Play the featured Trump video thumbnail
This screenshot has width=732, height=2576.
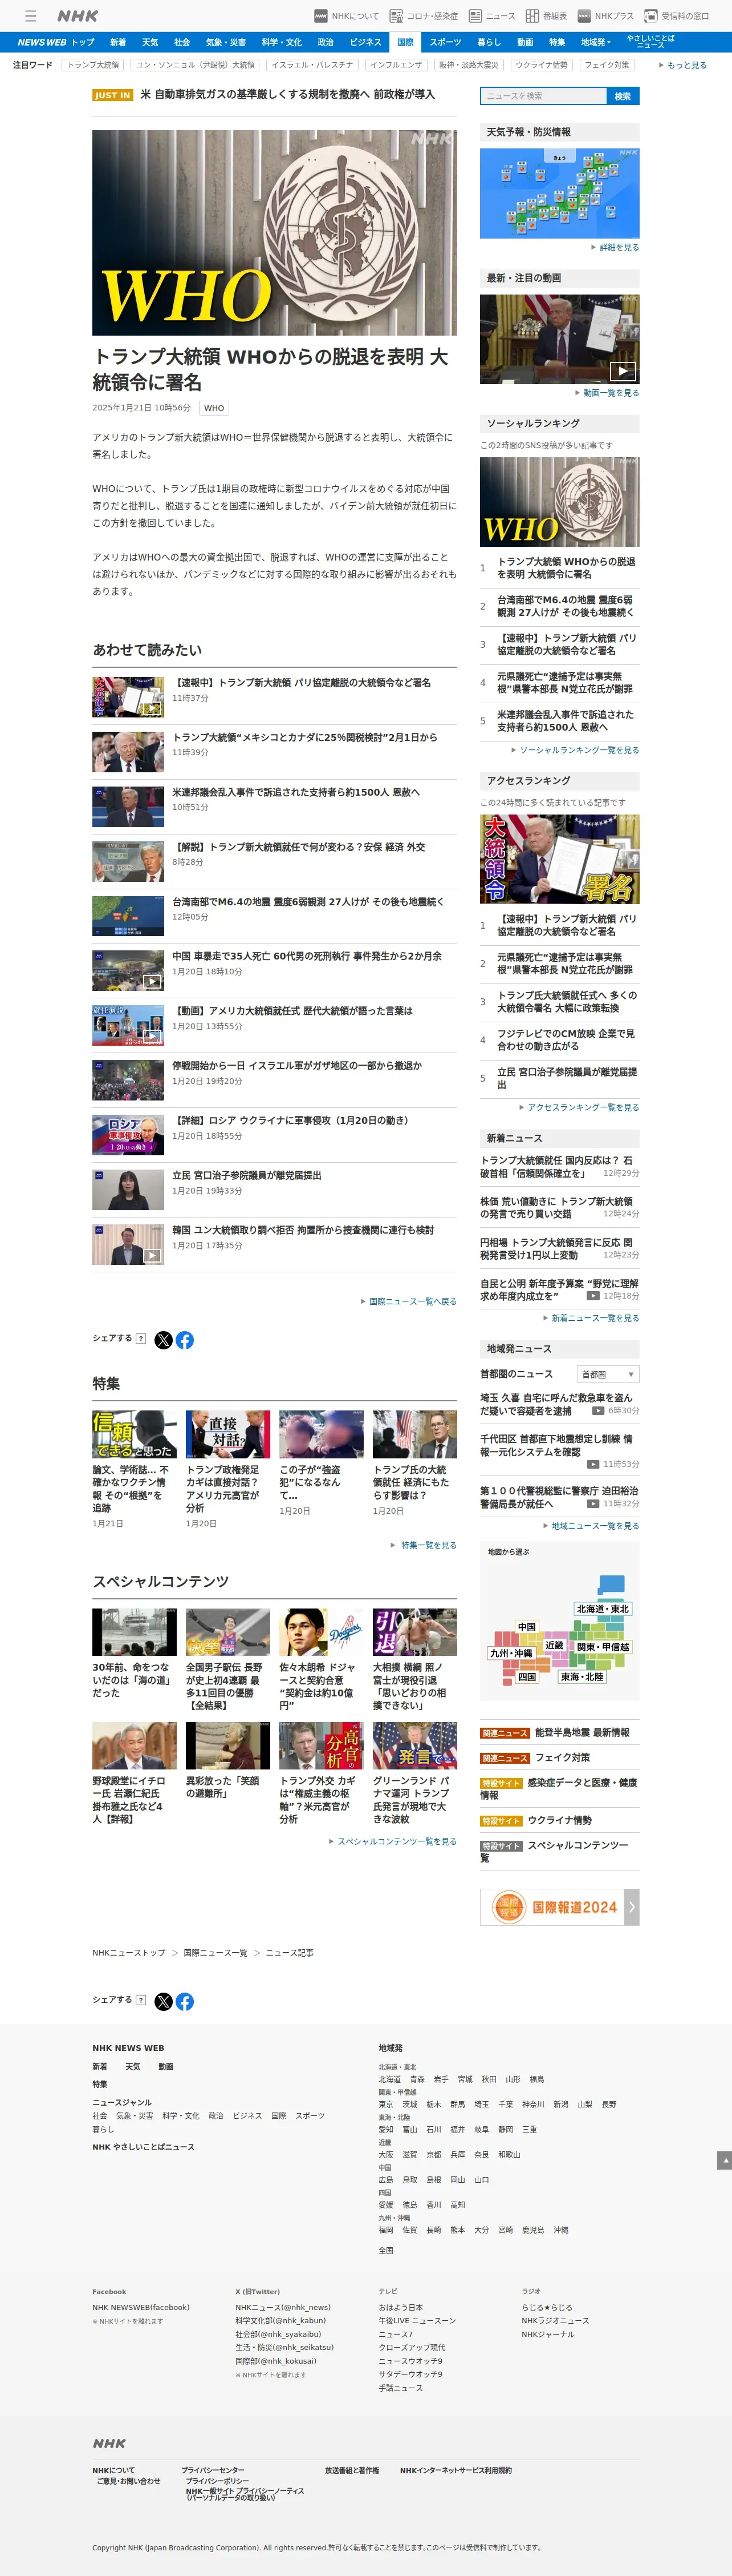click(x=559, y=339)
